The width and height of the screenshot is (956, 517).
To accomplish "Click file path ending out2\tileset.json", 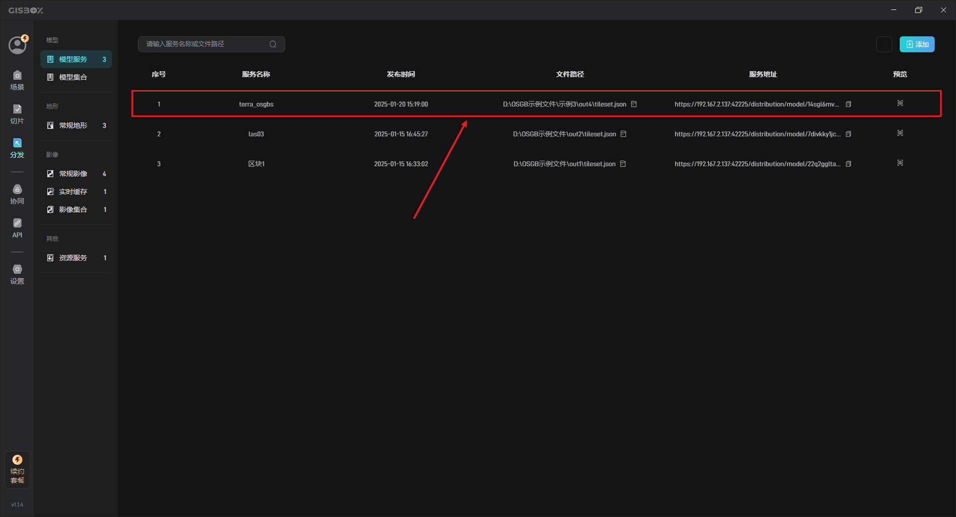I will 565,134.
